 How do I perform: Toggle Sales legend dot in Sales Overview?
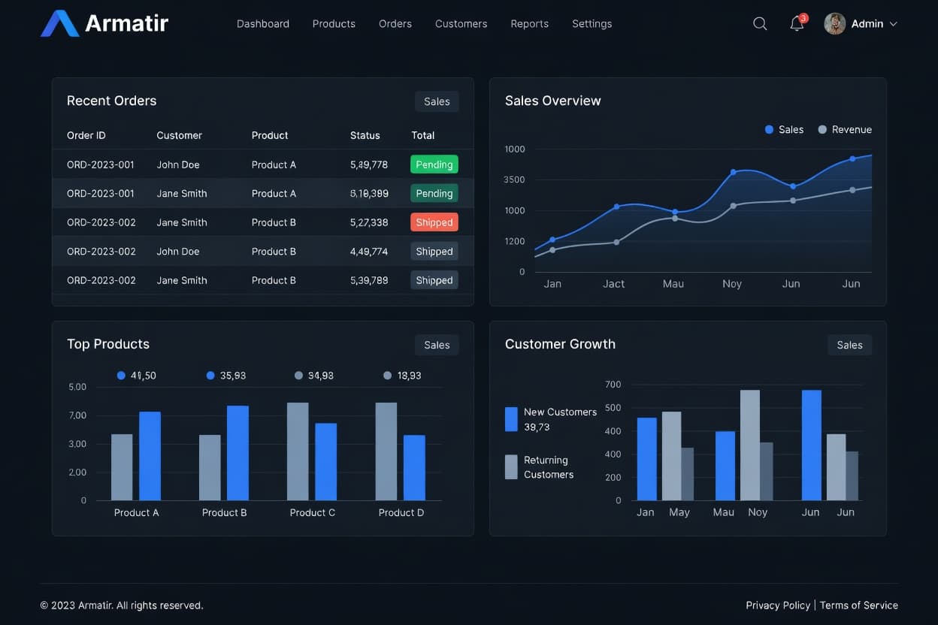769,130
